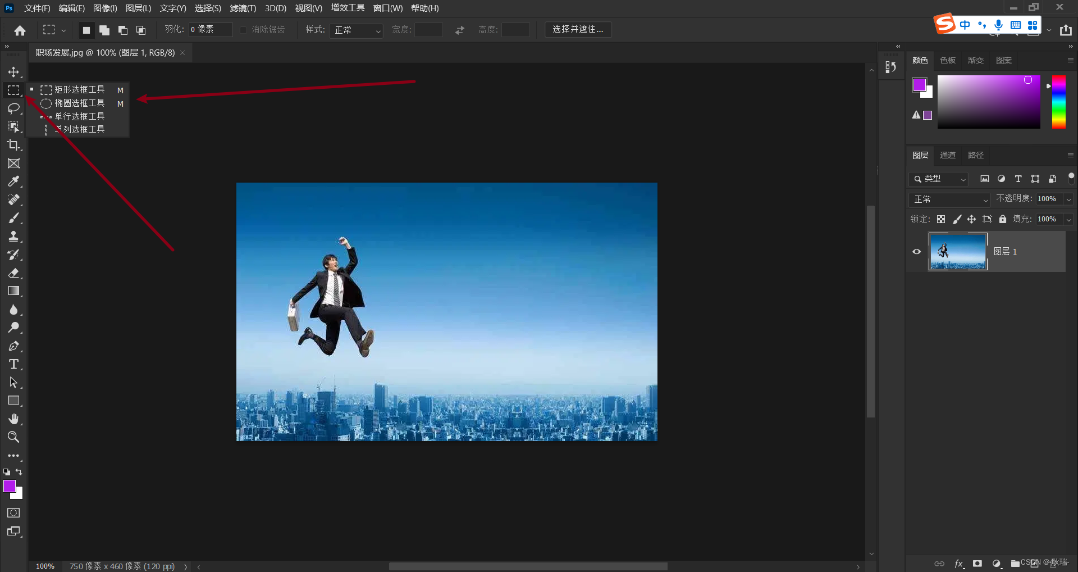Image resolution: width=1078 pixels, height=572 pixels.
Task: Select the Move tool
Action: [13, 72]
